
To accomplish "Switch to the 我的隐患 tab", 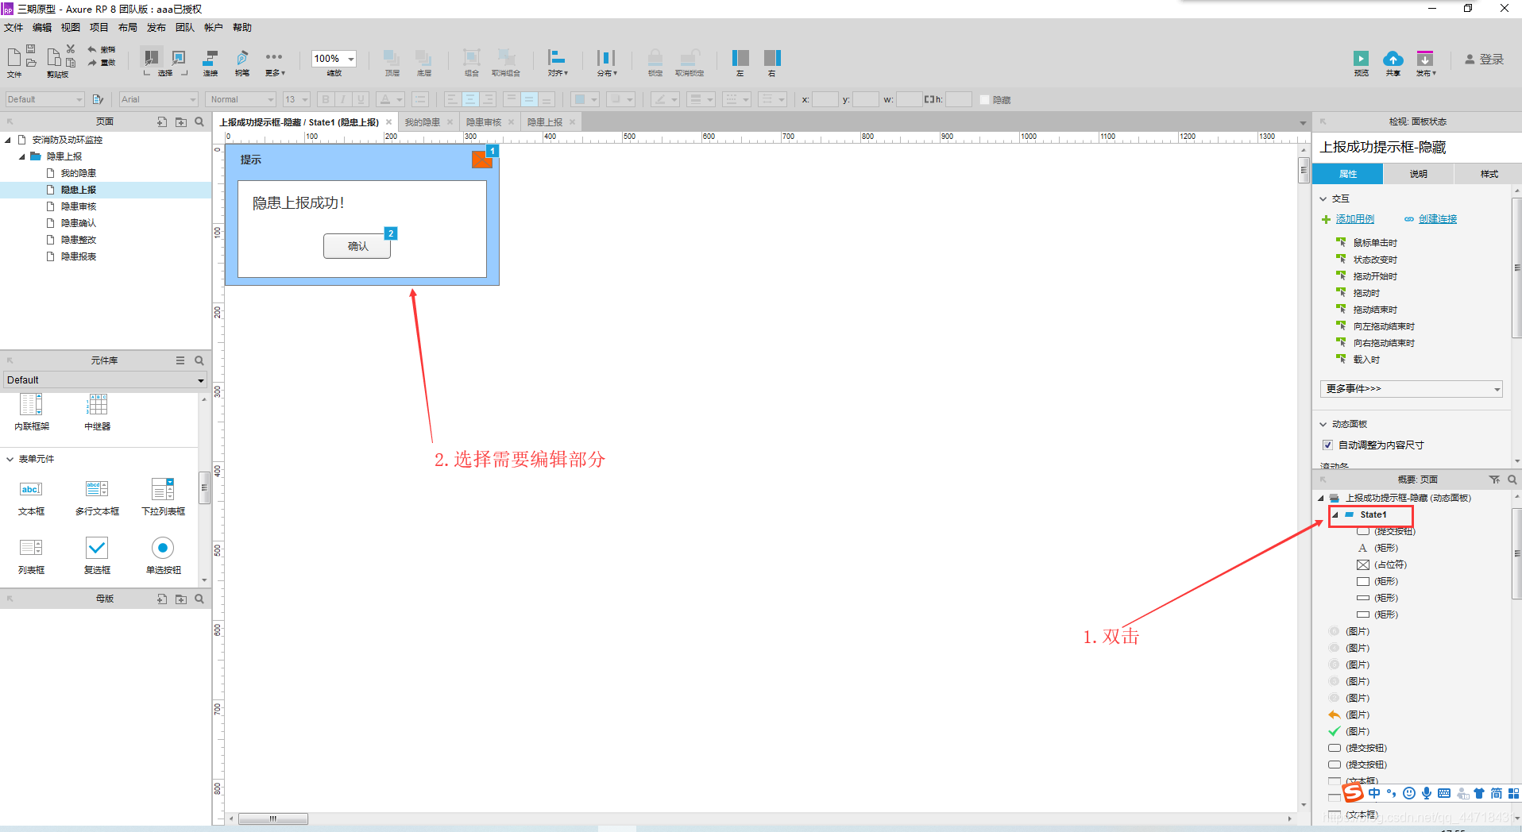I will pyautogui.click(x=422, y=122).
